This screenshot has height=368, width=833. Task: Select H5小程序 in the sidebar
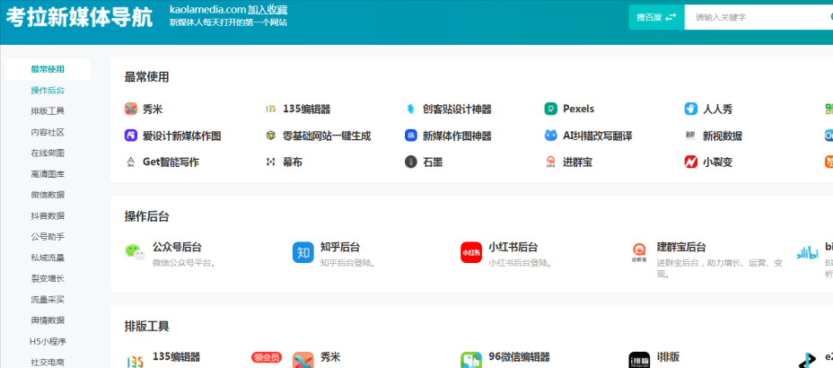[x=48, y=341]
